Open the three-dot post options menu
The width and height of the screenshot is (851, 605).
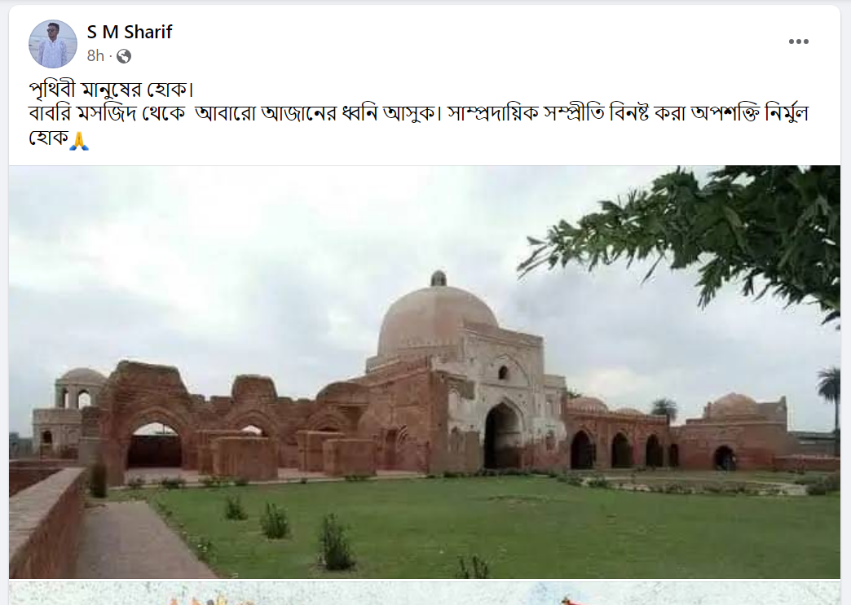798,42
